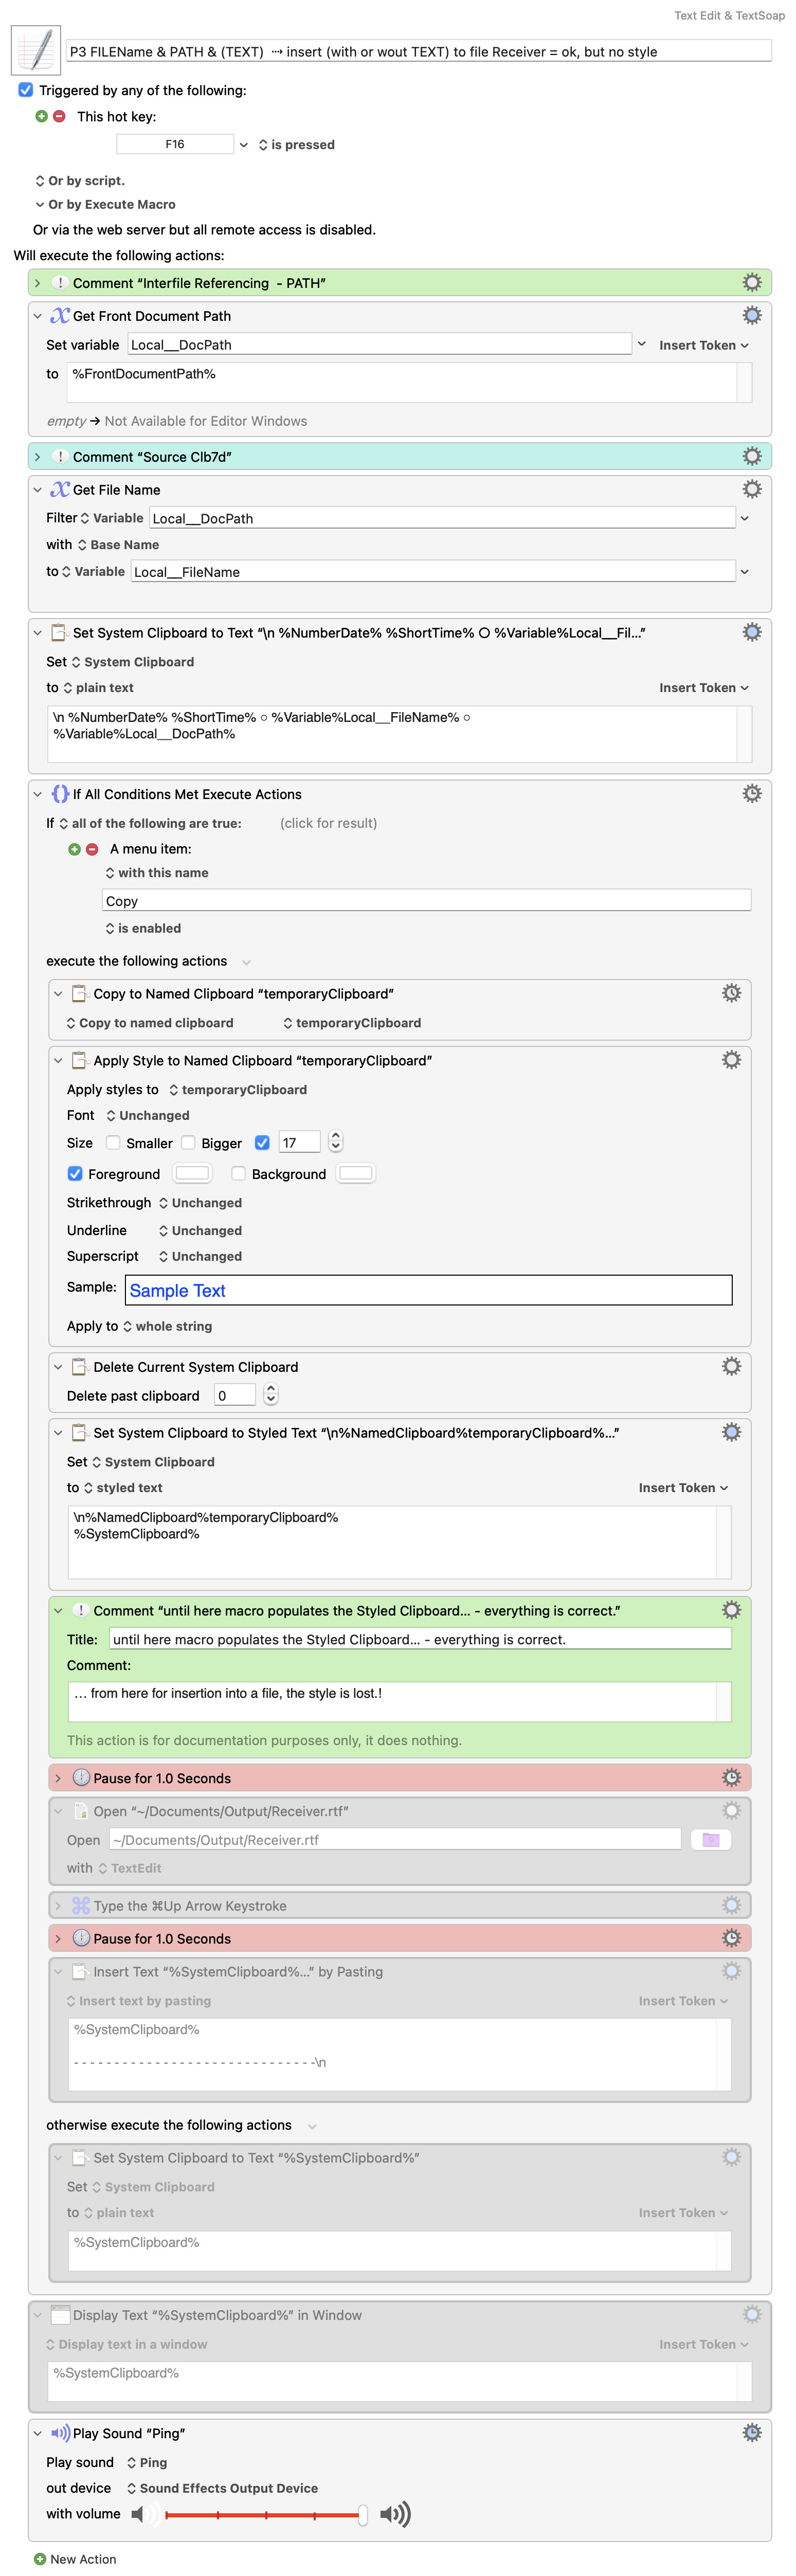Screen dimensions: 796x2576
Task: Open gear menu for Set System Clipboard to Styled Text
Action: pyautogui.click(x=732, y=1433)
